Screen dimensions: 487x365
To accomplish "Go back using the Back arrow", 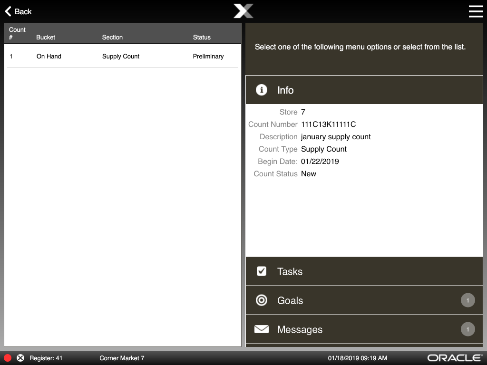I will tap(19, 11).
